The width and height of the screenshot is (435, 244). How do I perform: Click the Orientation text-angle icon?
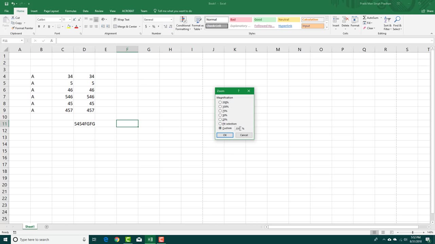tap(103, 20)
